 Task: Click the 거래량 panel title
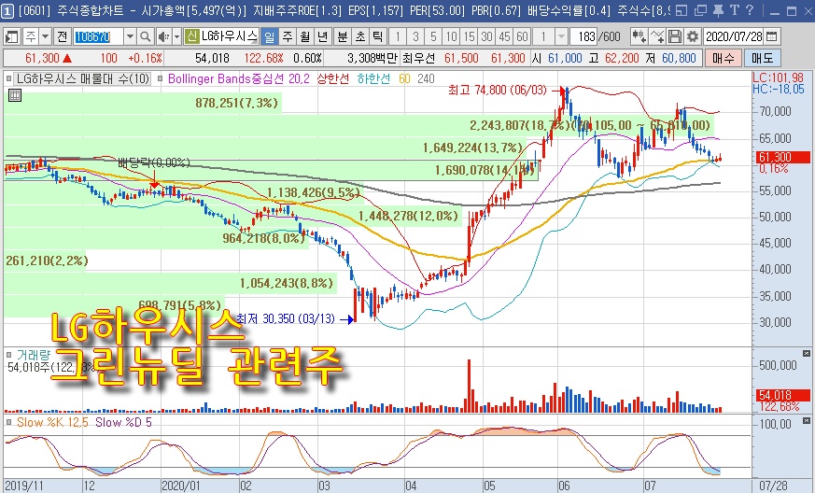click(x=34, y=355)
